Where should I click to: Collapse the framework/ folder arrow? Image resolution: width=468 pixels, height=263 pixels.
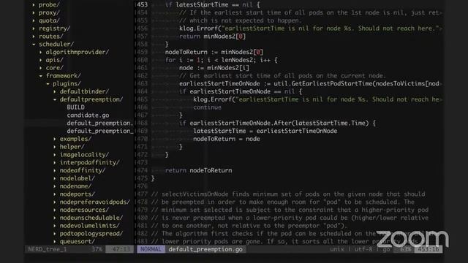click(41, 76)
